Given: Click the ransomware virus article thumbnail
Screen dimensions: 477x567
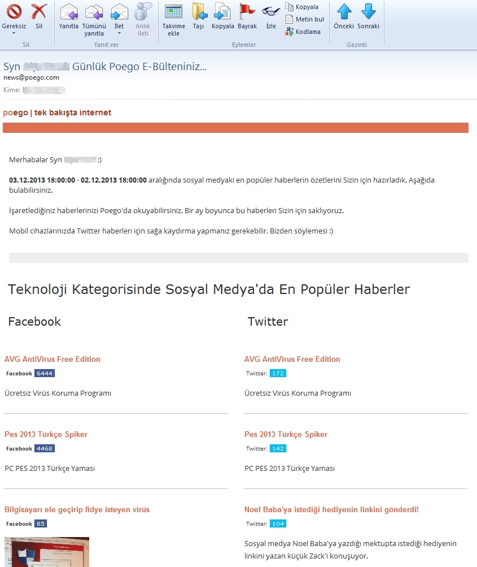Looking at the screenshot, I should click(x=47, y=552).
